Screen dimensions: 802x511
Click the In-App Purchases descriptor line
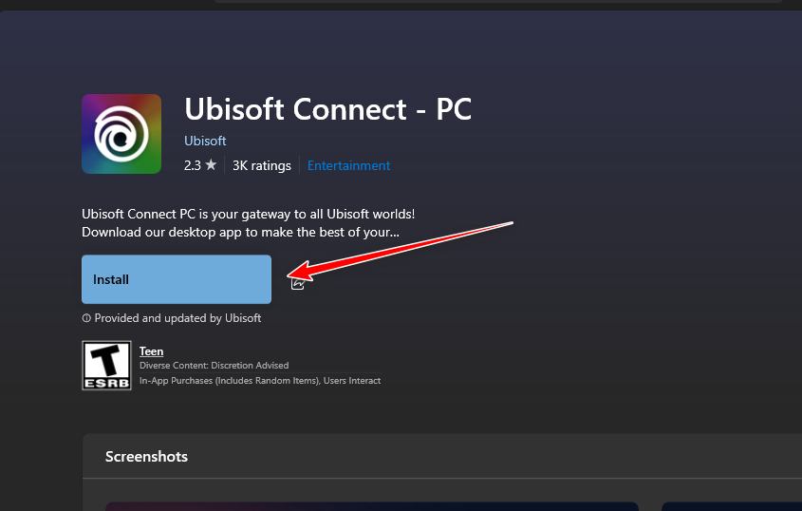259,381
